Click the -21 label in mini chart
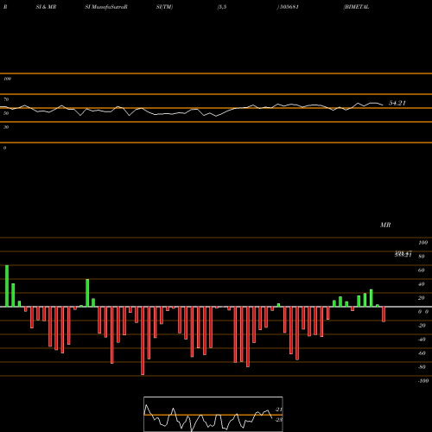Viewport: 432px width, 432px height. 278,410
